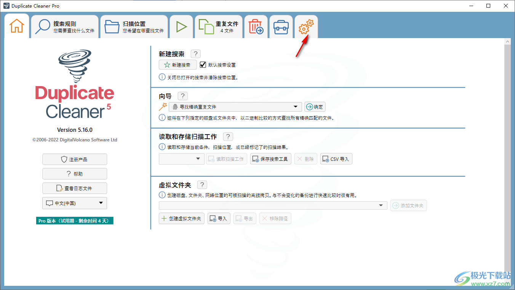
Task: Click the help question mark beside 新建搜索
Action: click(x=195, y=54)
